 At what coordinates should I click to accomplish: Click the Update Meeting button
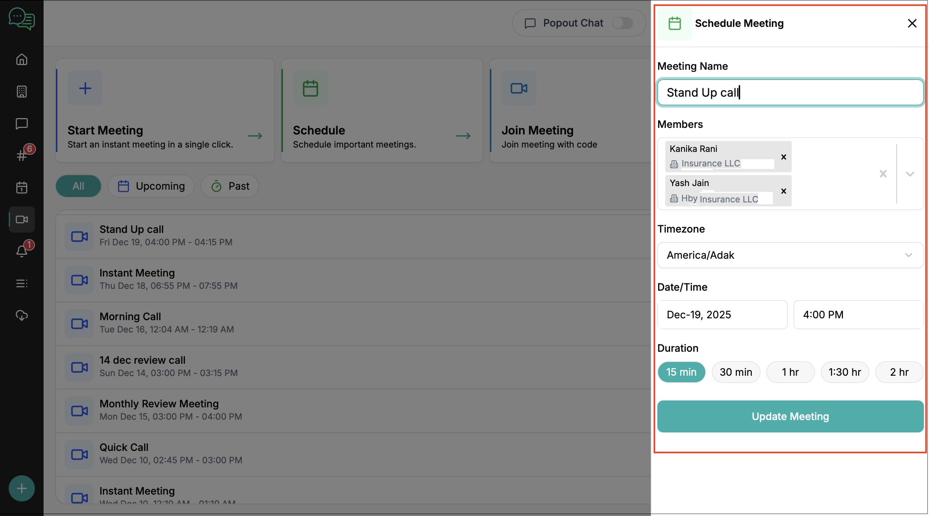pyautogui.click(x=790, y=416)
